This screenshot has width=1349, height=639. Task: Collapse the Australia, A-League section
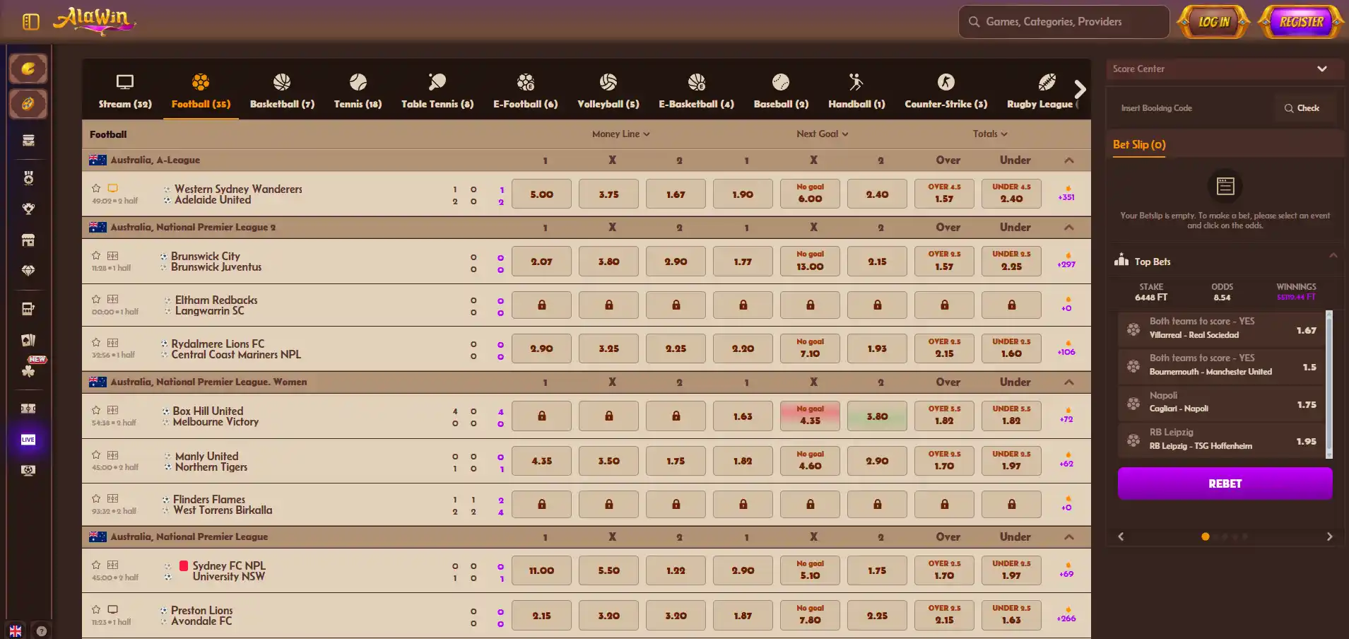(1068, 160)
